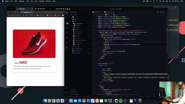185x104 pixels.
Task: Open Sketch from the Dock
Action: 97,101
